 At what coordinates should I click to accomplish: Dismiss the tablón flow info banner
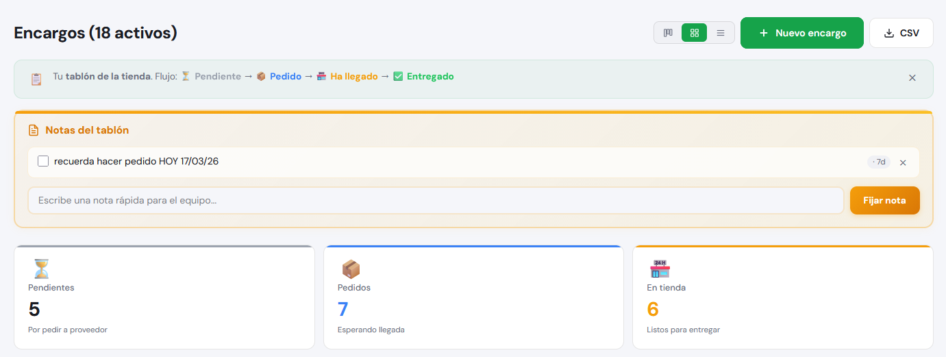912,78
